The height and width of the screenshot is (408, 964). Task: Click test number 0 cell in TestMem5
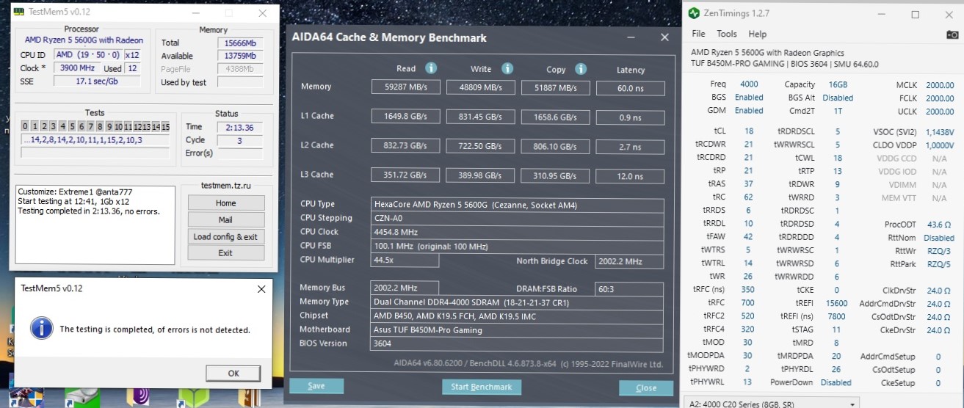(x=25, y=127)
